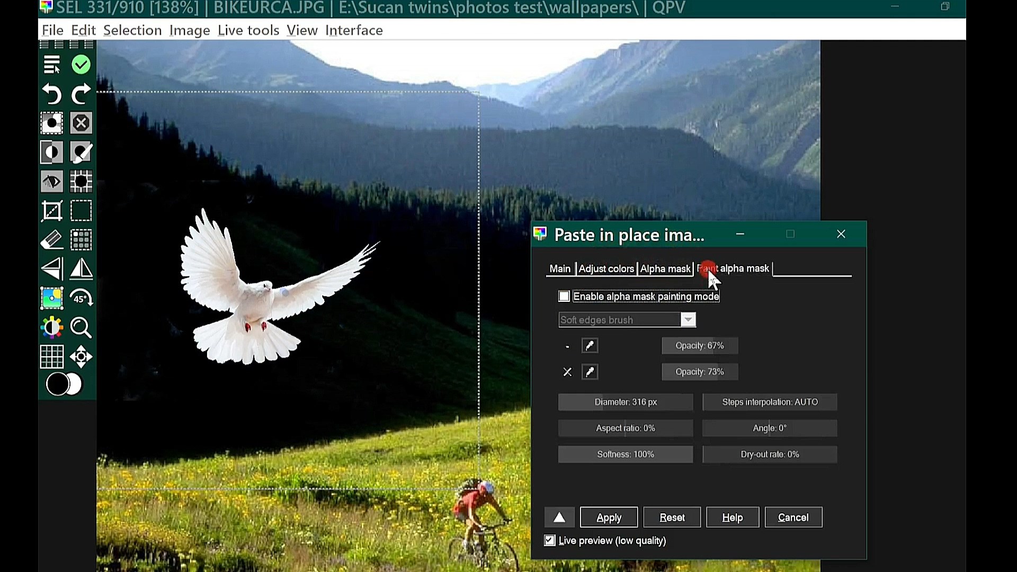Open the Live tools menu

[248, 30]
